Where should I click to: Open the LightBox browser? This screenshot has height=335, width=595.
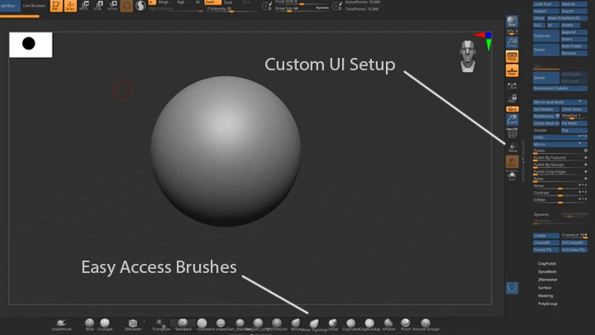click(10, 6)
